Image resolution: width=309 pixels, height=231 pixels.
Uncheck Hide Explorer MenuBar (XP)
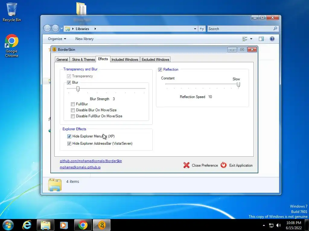click(x=69, y=136)
